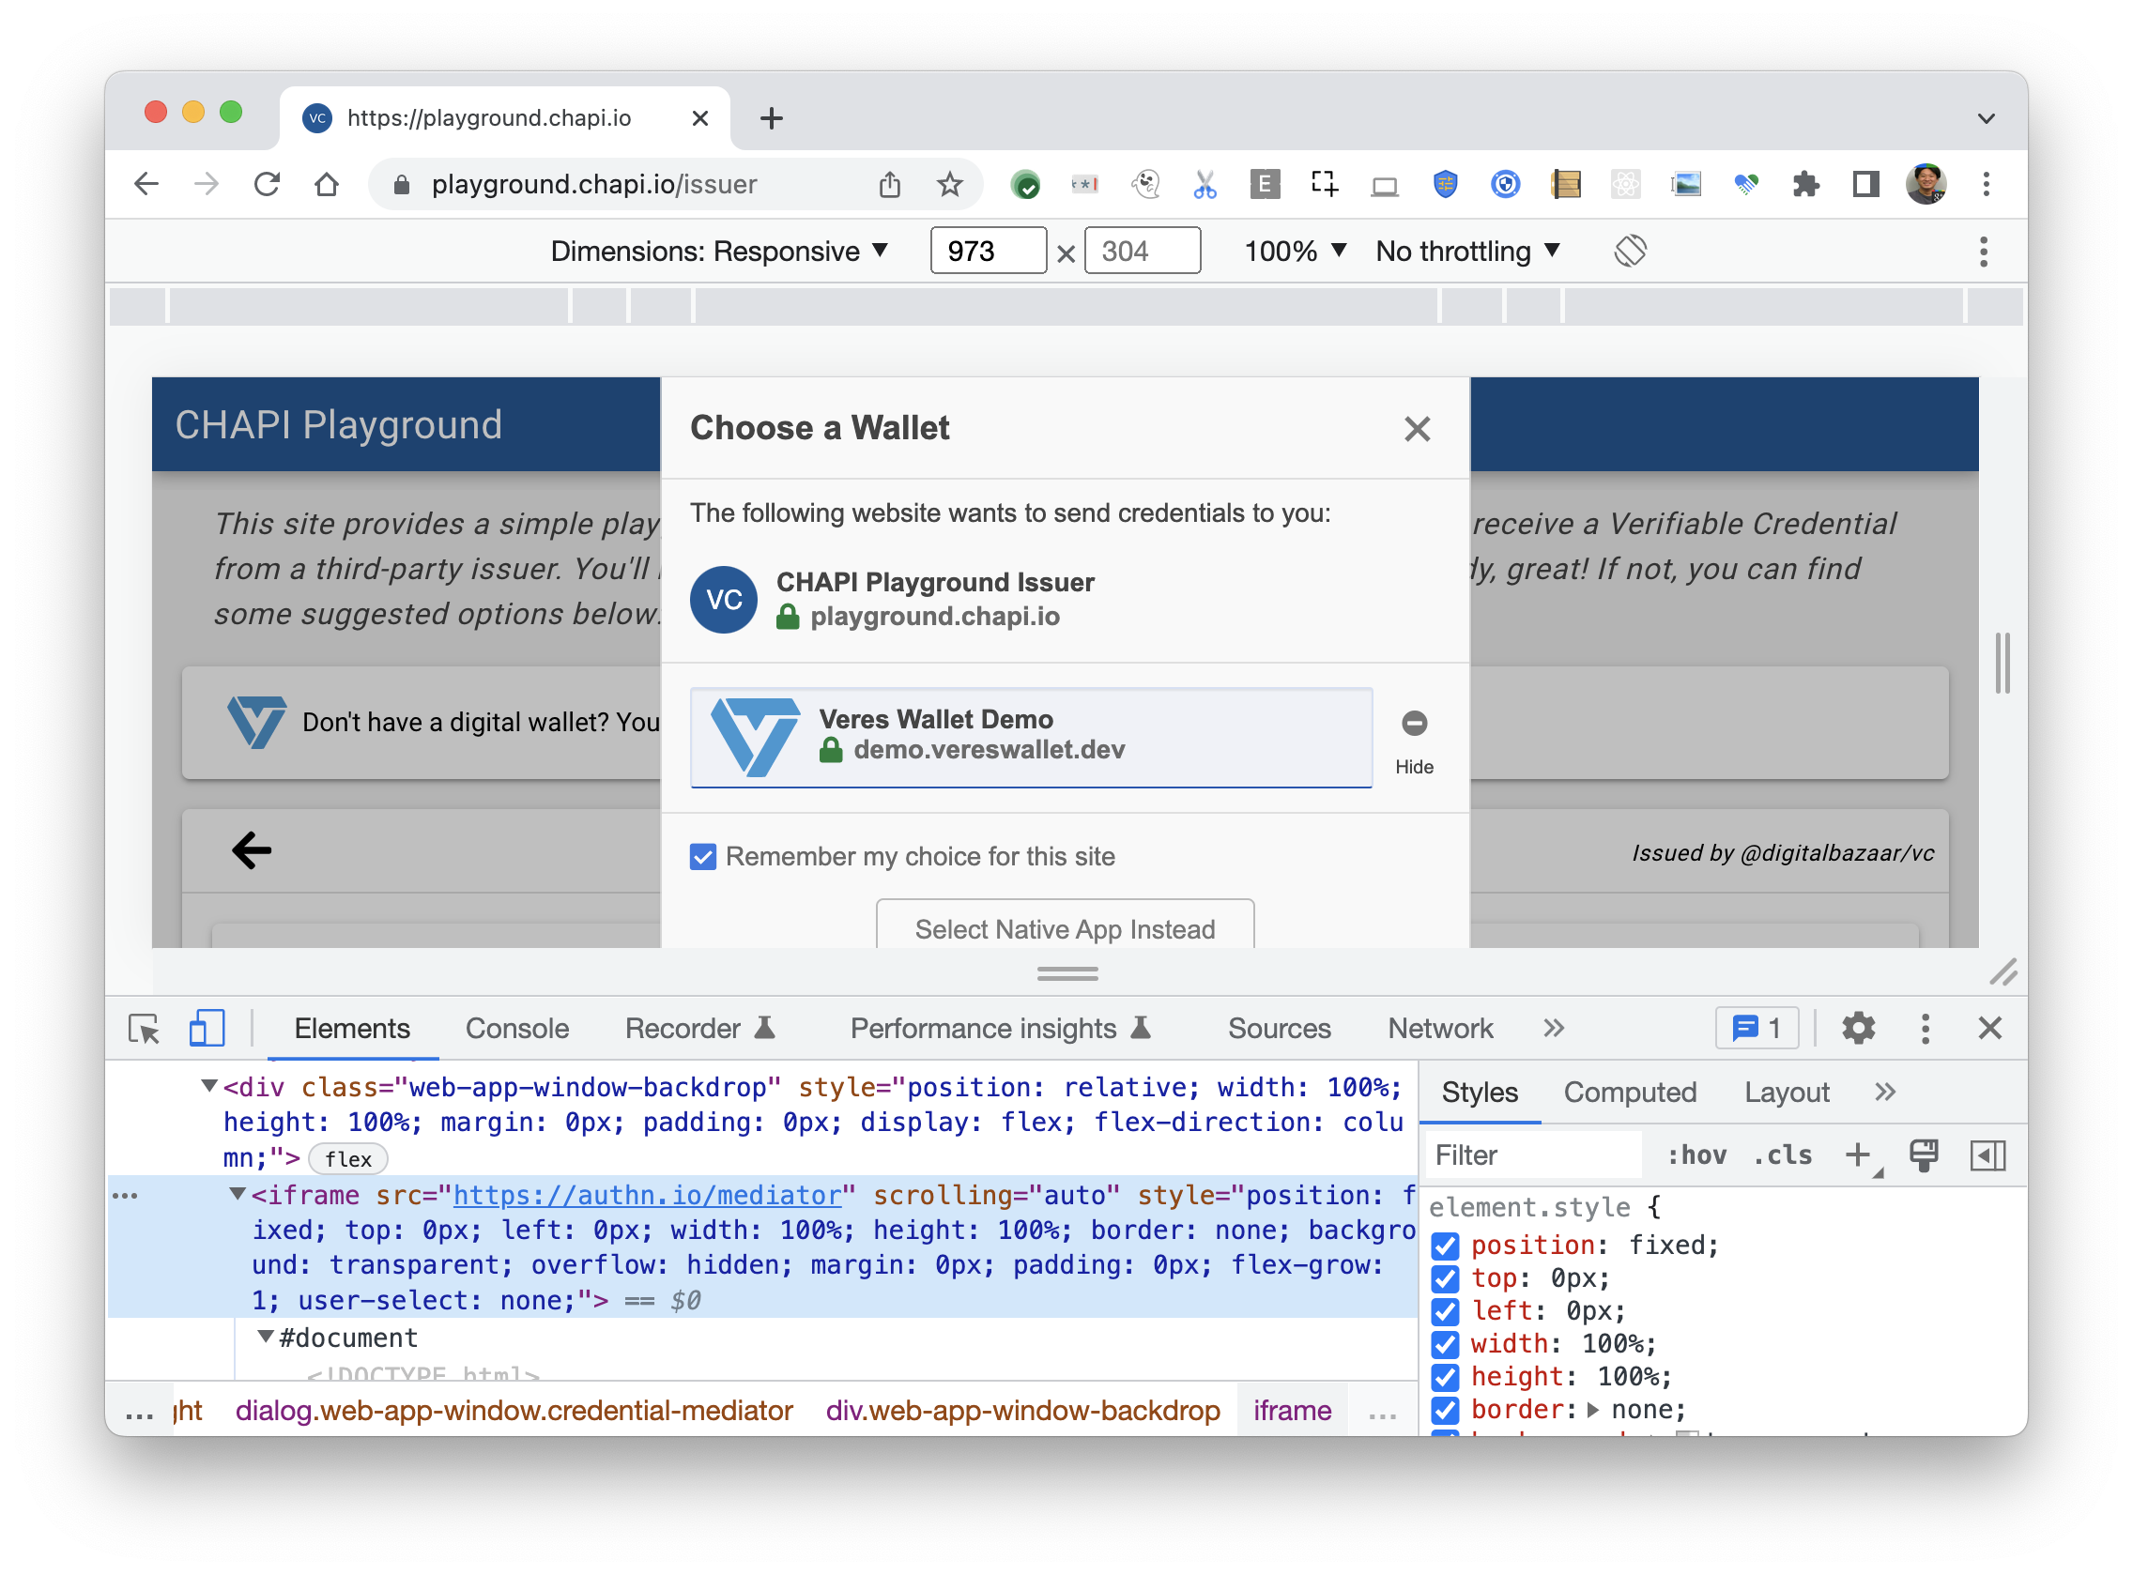Open the browser home page

point(327,184)
